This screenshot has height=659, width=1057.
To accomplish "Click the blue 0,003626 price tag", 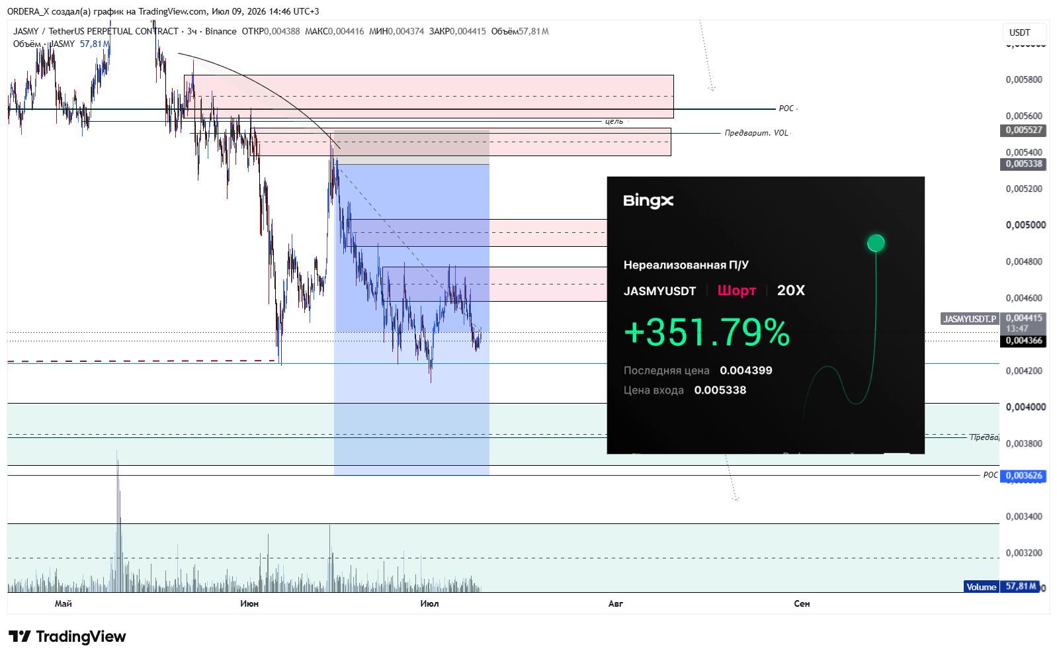I will click(1023, 476).
